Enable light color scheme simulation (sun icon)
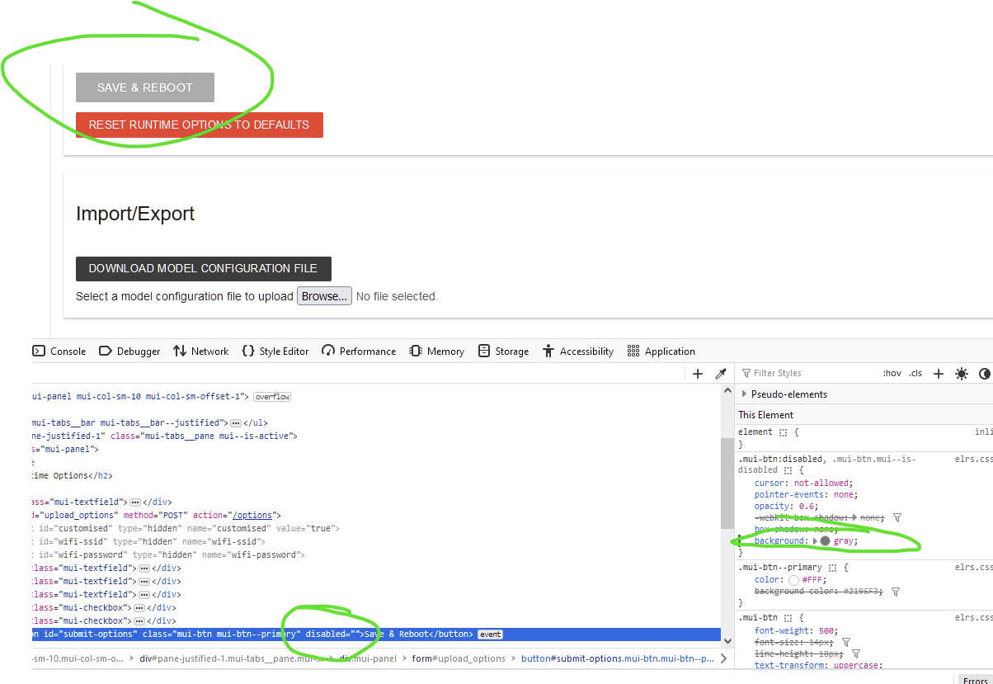This screenshot has height=684, width=993. pyautogui.click(x=961, y=374)
